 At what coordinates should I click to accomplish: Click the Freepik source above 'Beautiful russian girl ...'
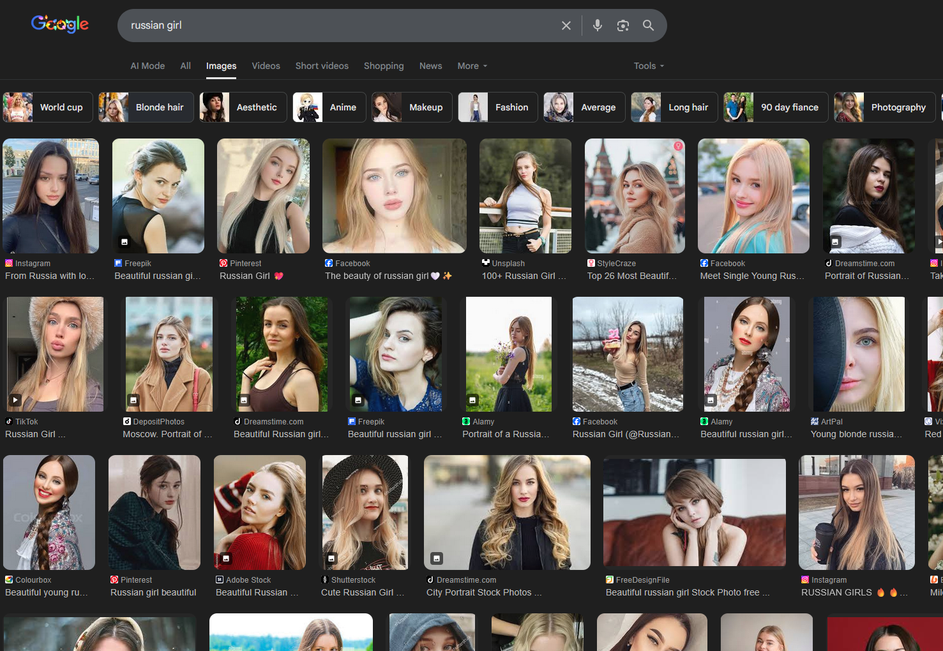click(366, 421)
